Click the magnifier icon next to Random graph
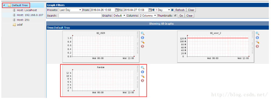271x100 pixels. [x=143, y=68]
